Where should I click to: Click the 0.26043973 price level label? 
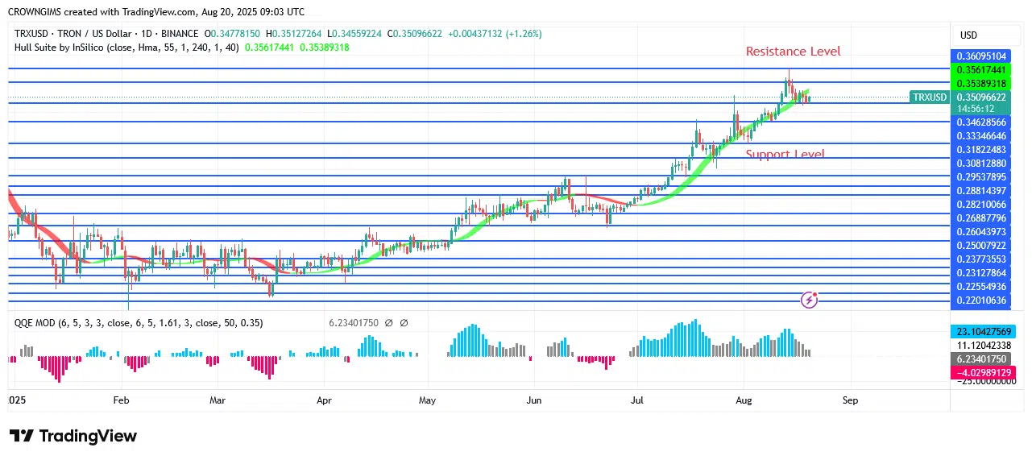click(981, 232)
